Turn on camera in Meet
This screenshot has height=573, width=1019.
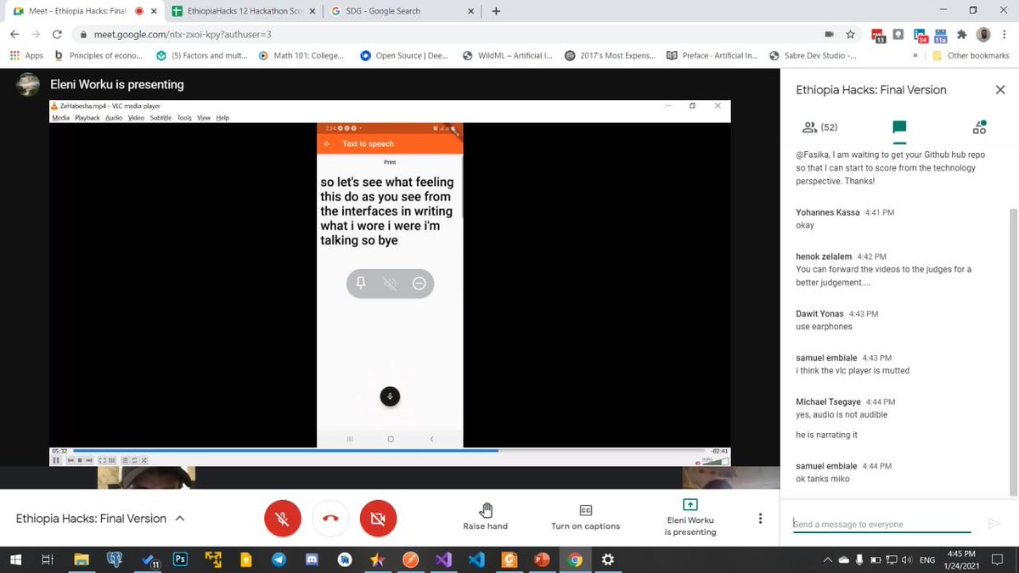(378, 519)
